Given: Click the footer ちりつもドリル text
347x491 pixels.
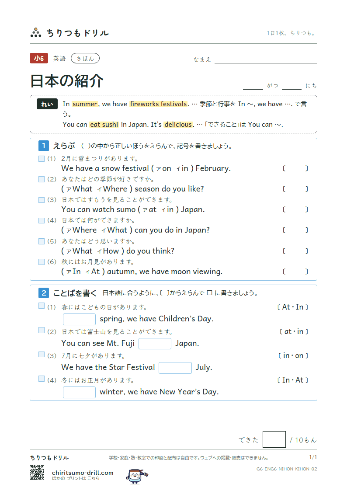Looking at the screenshot, I should pos(49,458).
